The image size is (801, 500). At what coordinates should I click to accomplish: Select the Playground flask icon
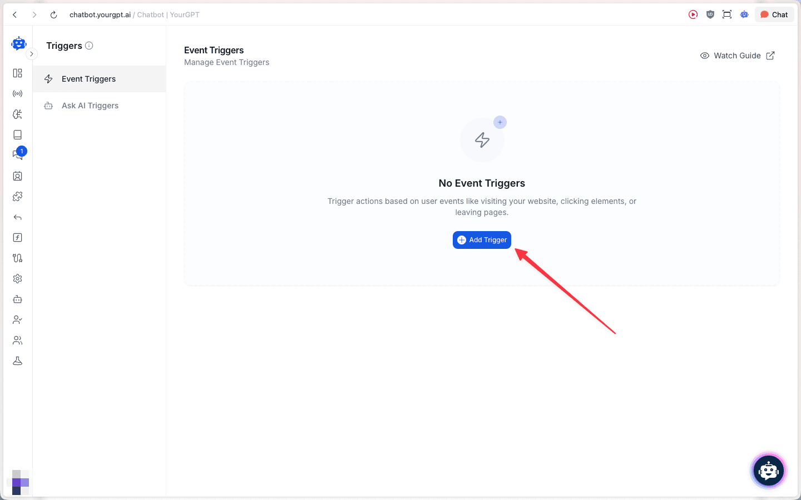(x=17, y=361)
